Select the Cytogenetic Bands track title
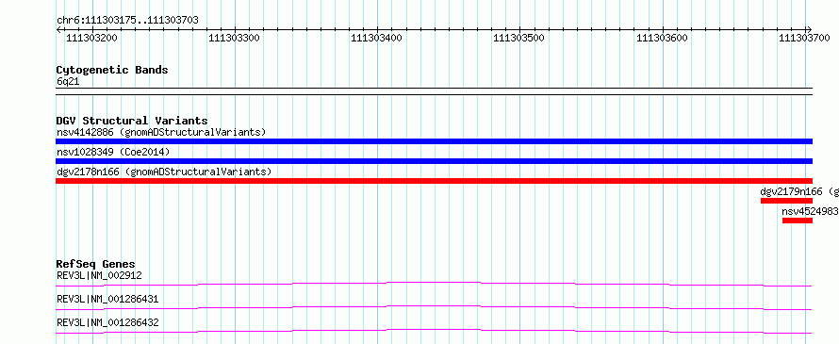 point(112,70)
